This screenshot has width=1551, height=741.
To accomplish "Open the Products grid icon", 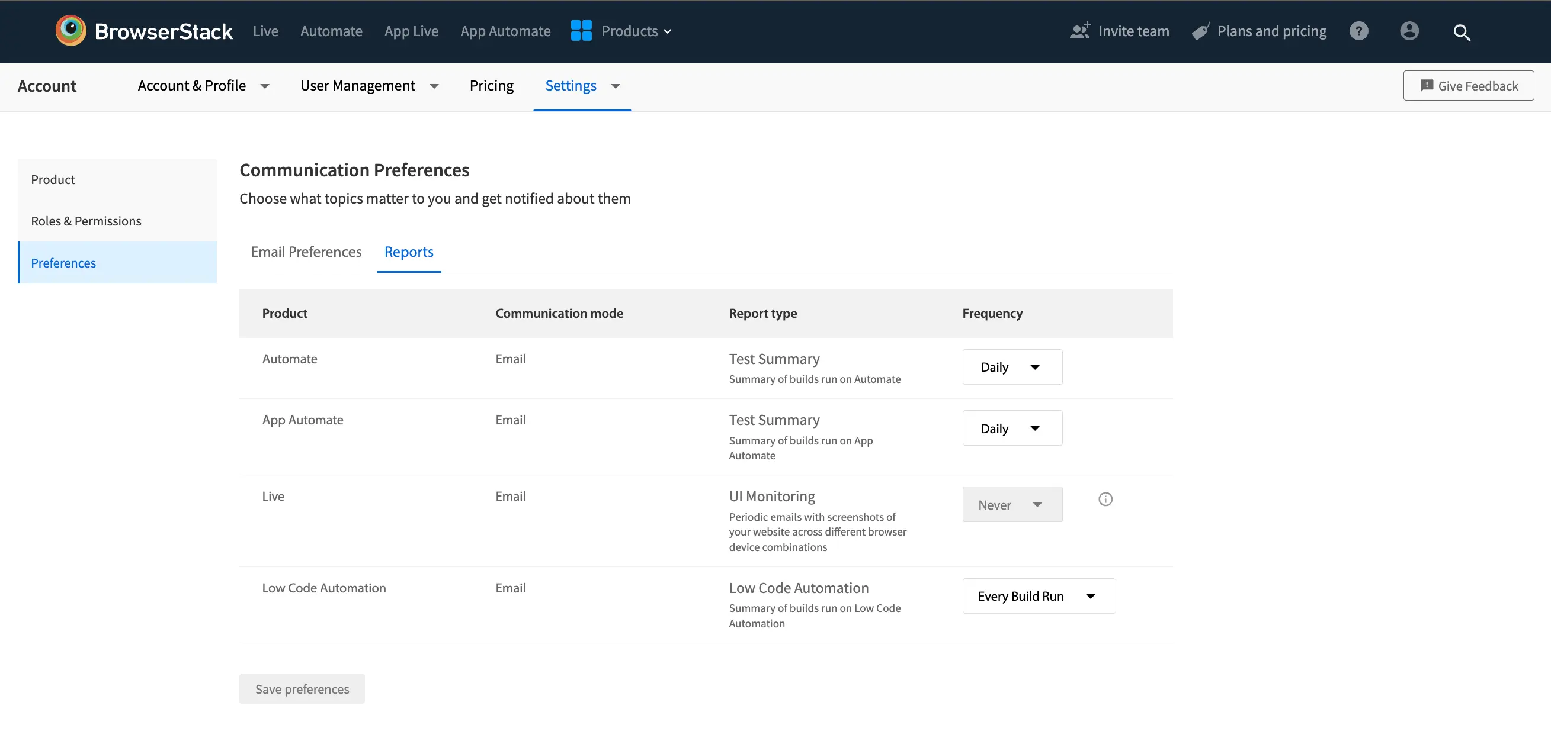I will [581, 31].
